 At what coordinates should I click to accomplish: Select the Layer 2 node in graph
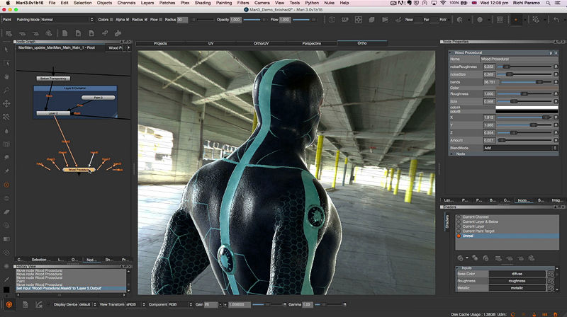coord(53,113)
